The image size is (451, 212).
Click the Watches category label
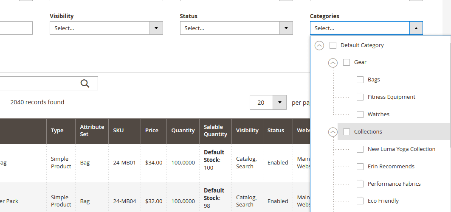point(378,114)
